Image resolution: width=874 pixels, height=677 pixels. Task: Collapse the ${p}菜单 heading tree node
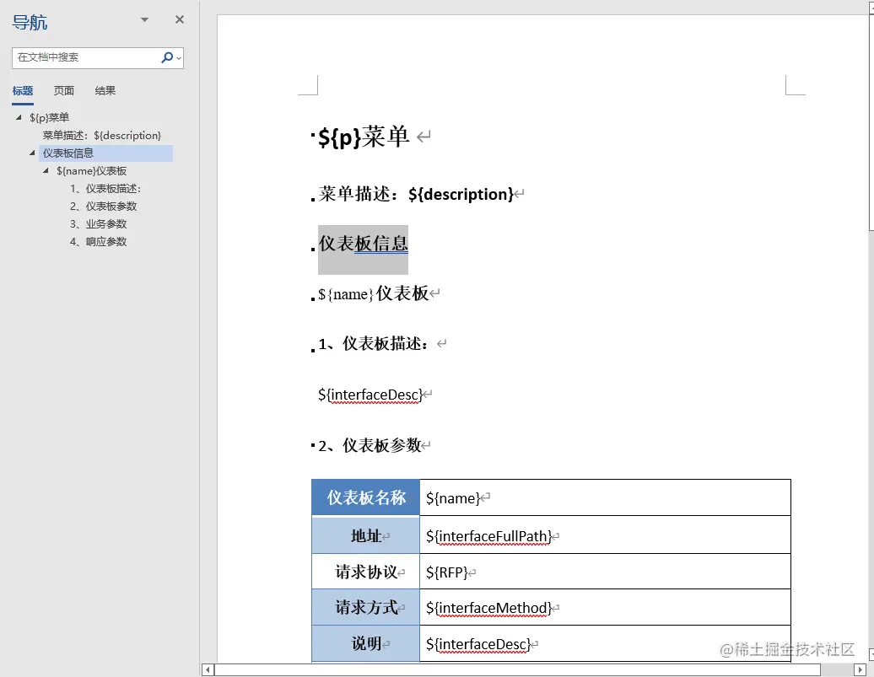(x=19, y=117)
